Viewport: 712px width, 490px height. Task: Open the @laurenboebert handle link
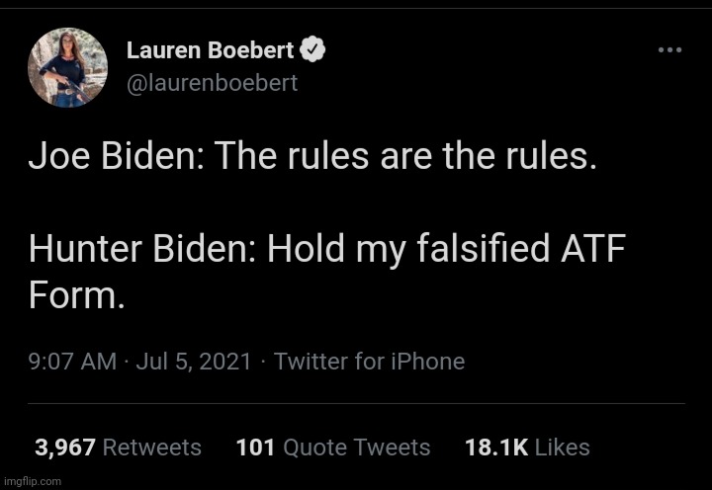coord(212,83)
